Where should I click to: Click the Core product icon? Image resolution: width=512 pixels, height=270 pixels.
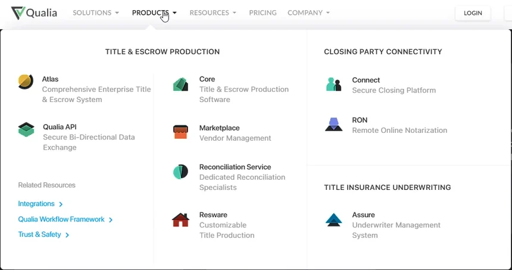coord(180,84)
